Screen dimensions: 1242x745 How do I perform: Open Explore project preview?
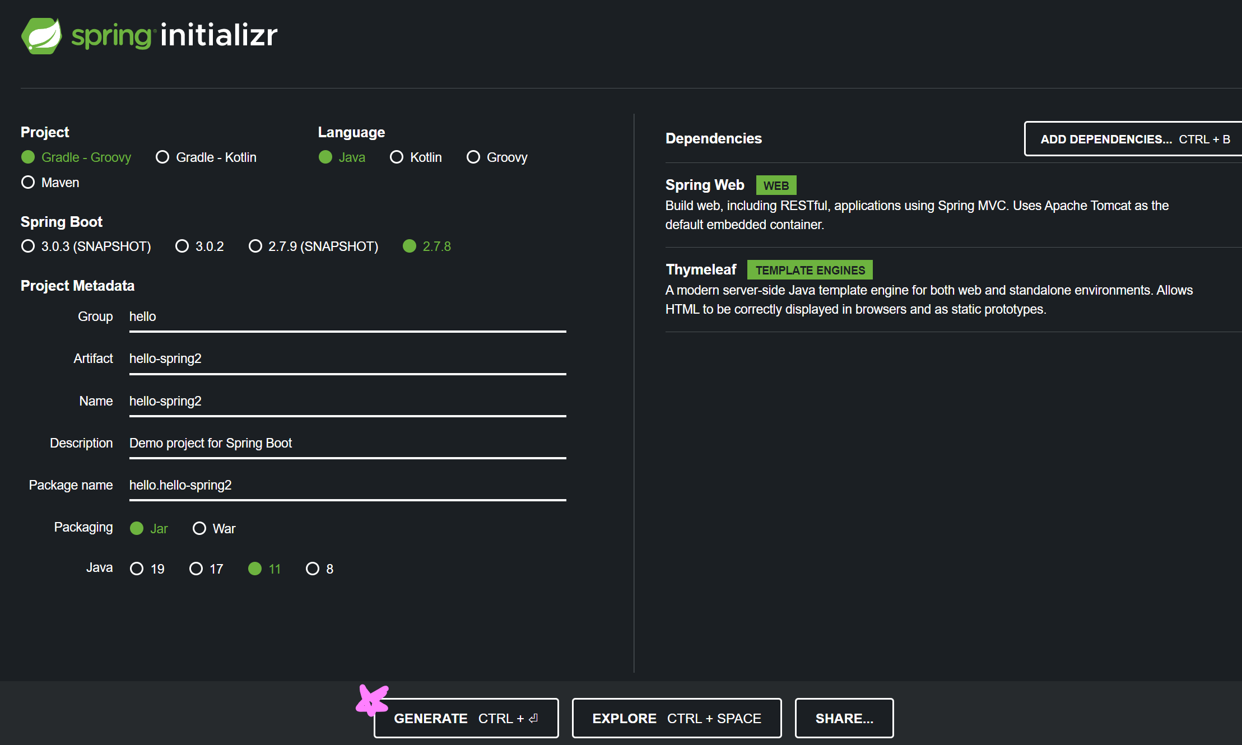676,718
